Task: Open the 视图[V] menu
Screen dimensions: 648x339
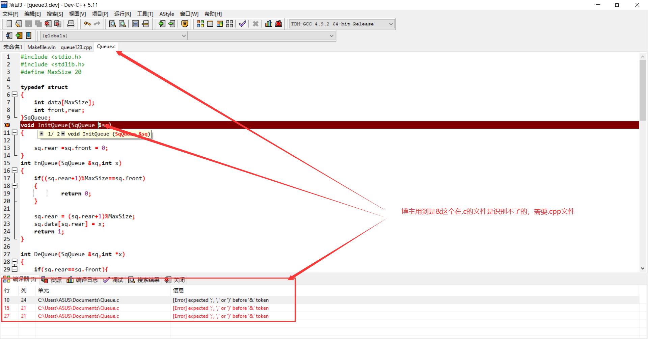Action: pyautogui.click(x=77, y=14)
